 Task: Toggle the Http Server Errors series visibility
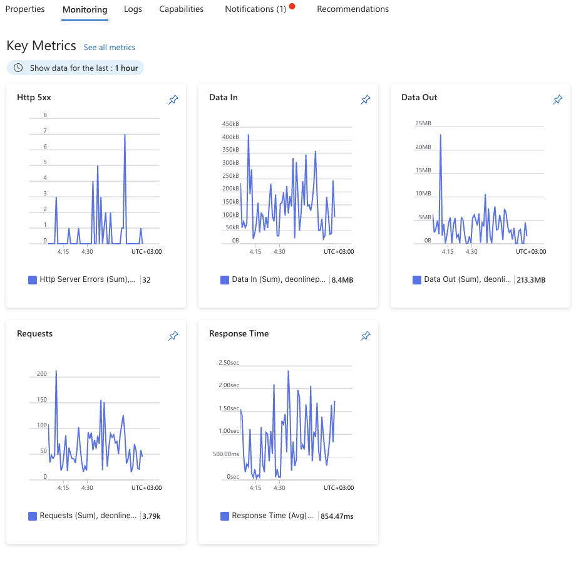click(33, 279)
